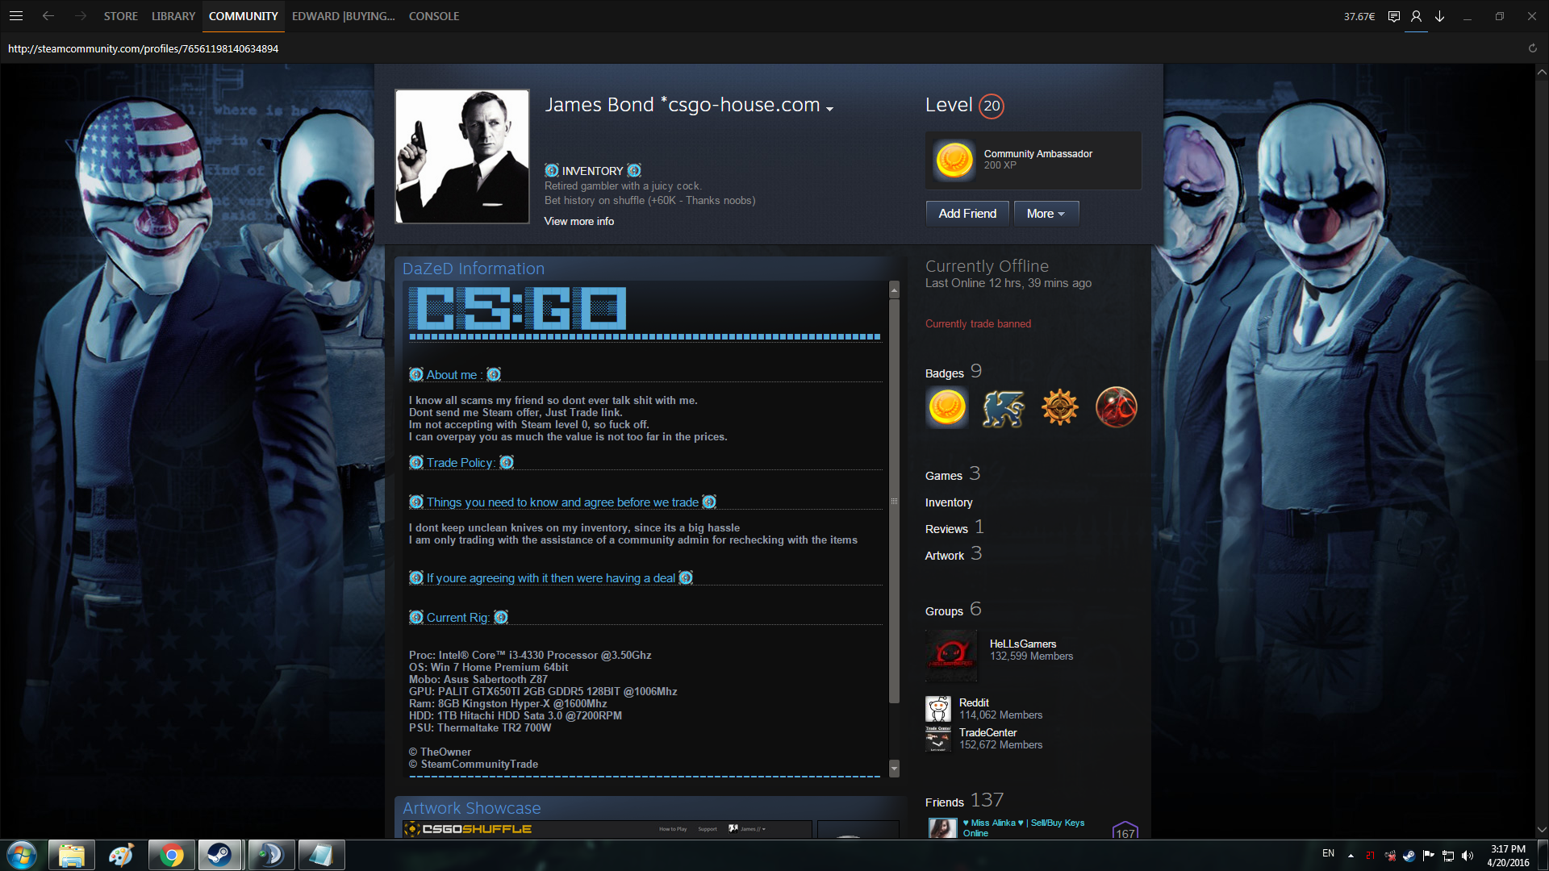Expand the More dropdown button
This screenshot has height=871, width=1549.
pyautogui.click(x=1046, y=214)
